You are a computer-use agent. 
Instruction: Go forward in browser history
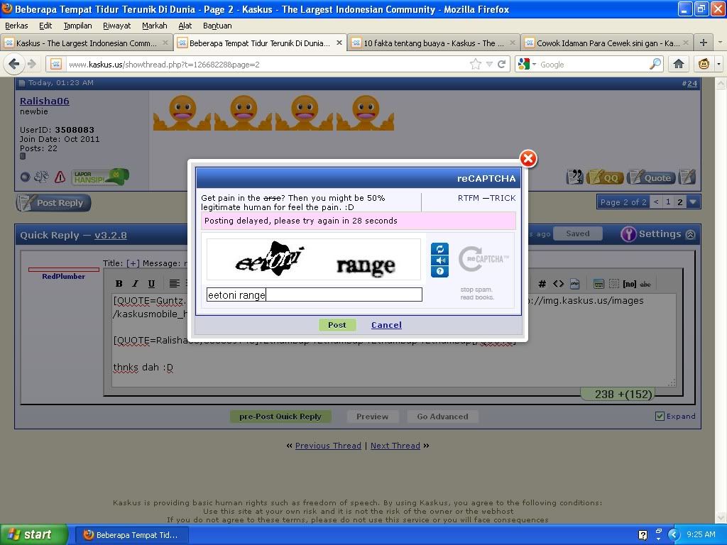coord(31,64)
